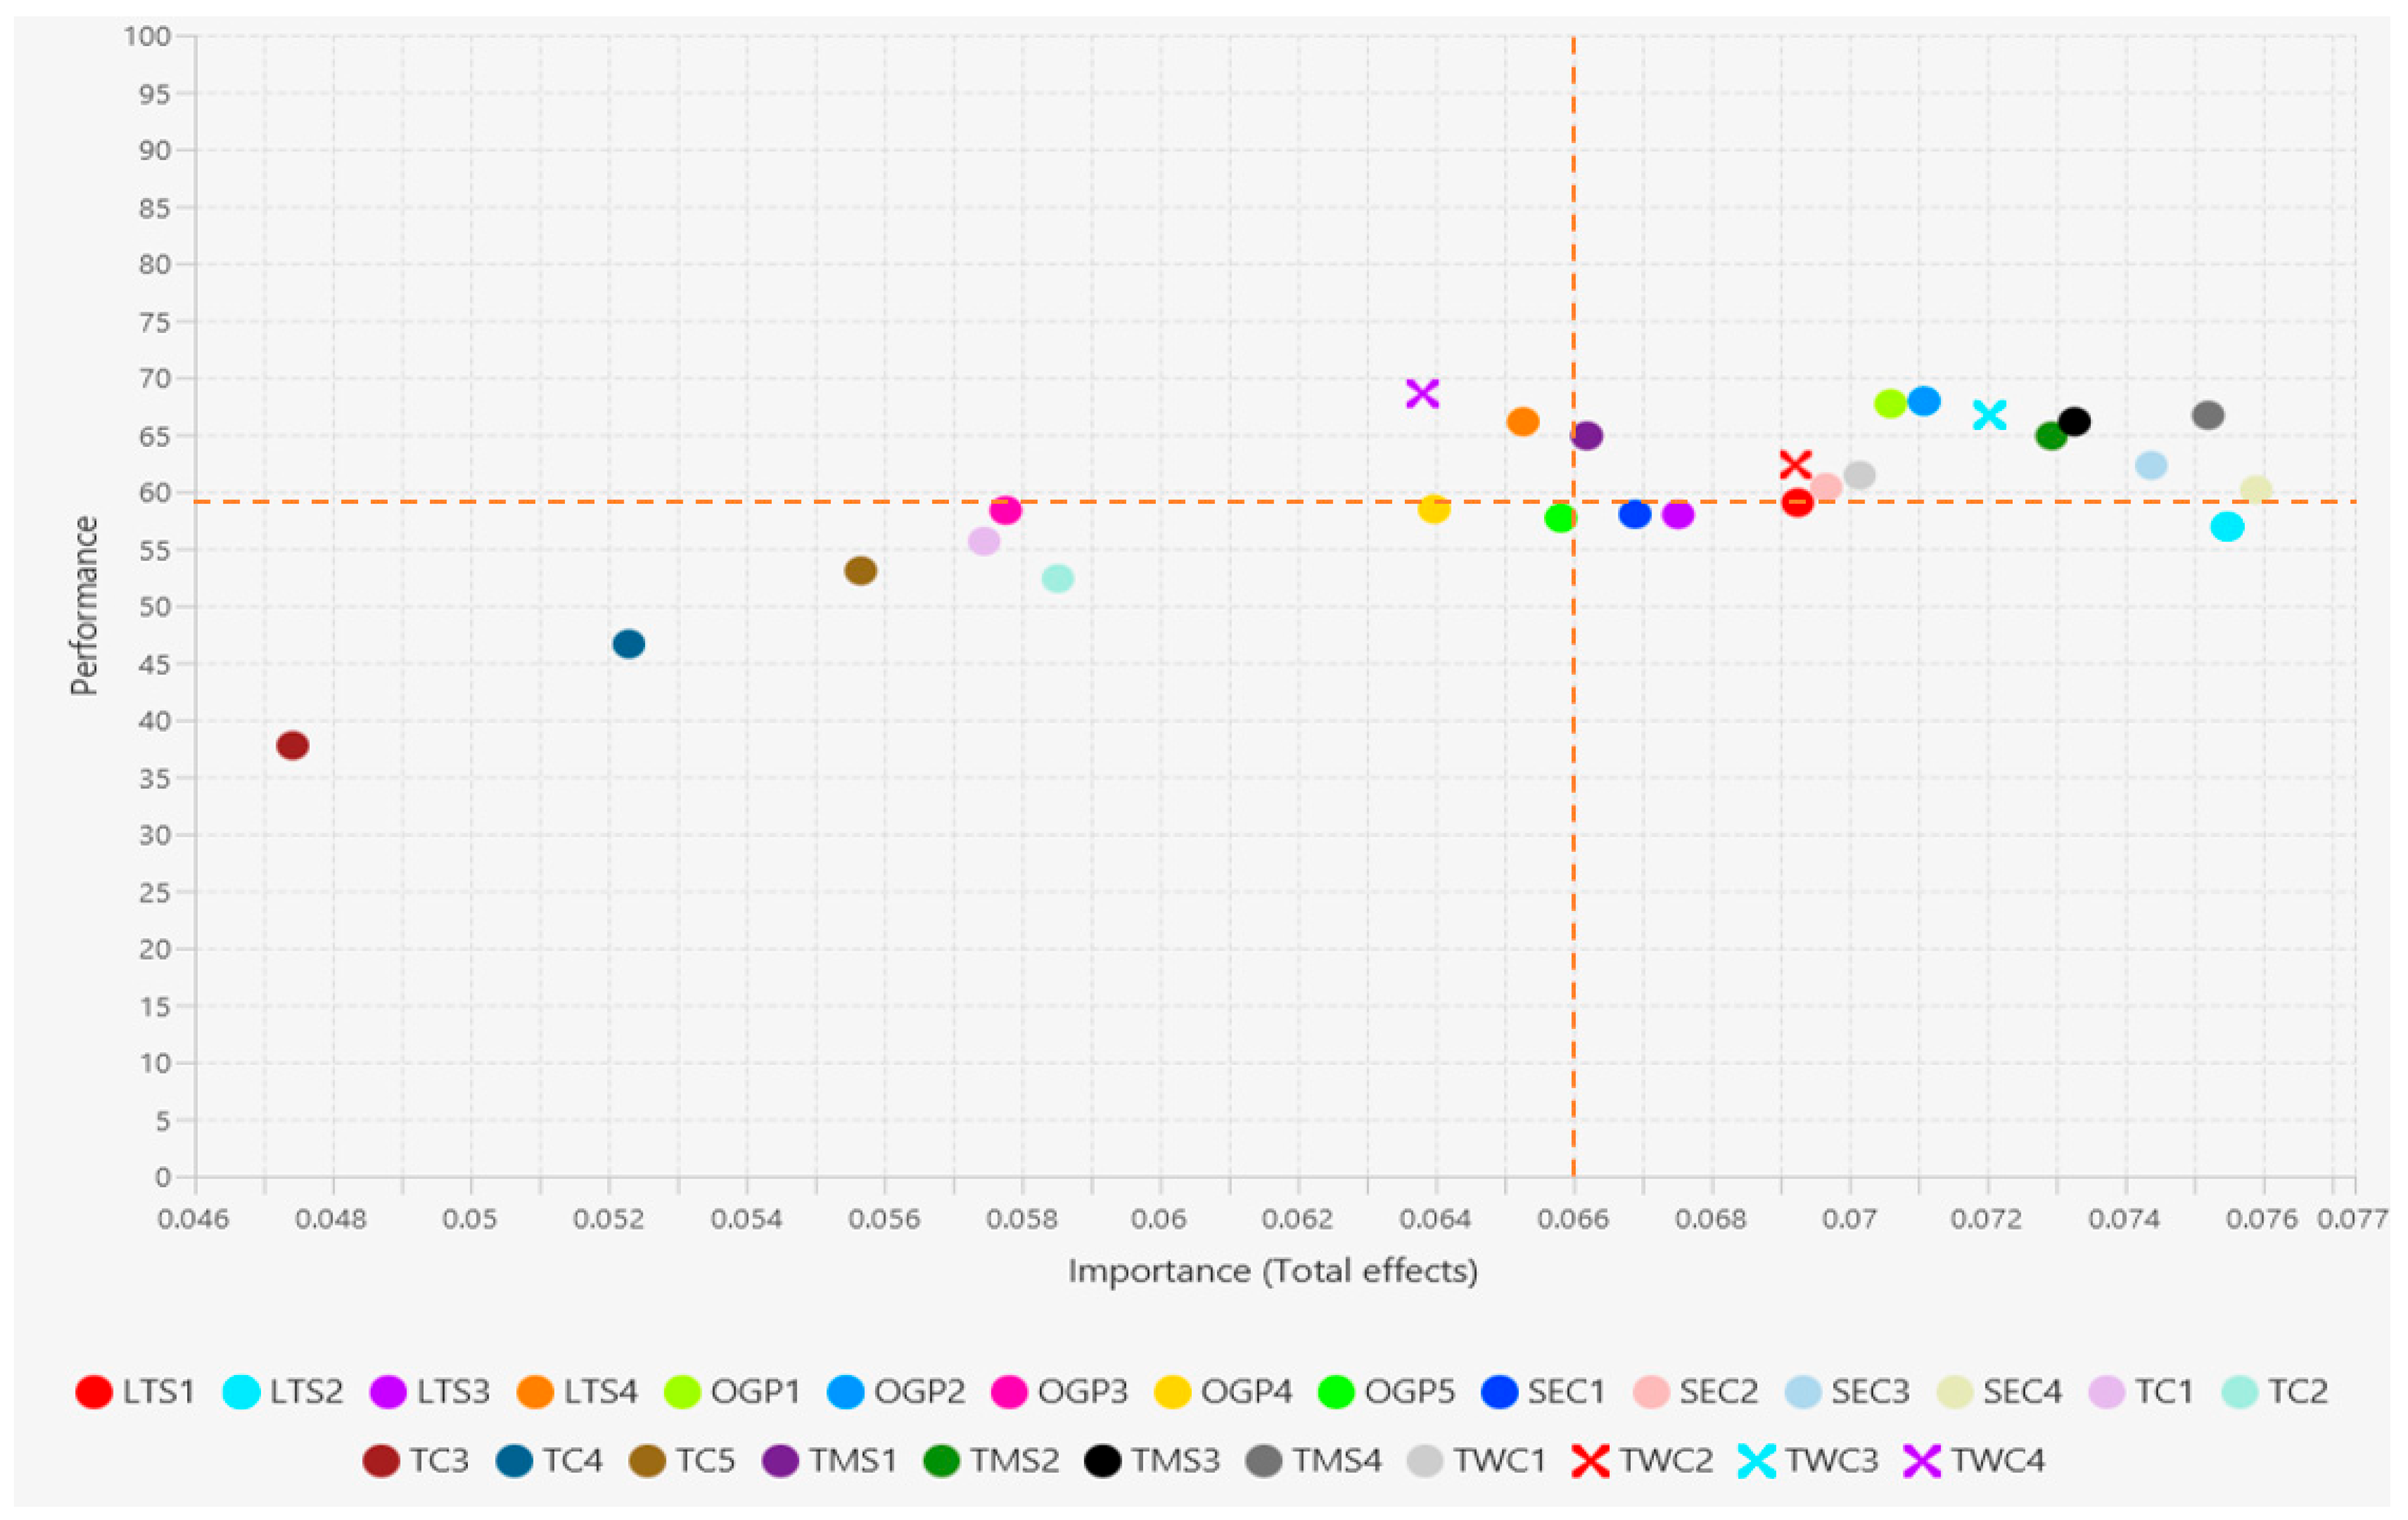Screen dimensions: 2408x1520
Task: Click the red LTS1 legend marker
Action: [x=94, y=1392]
